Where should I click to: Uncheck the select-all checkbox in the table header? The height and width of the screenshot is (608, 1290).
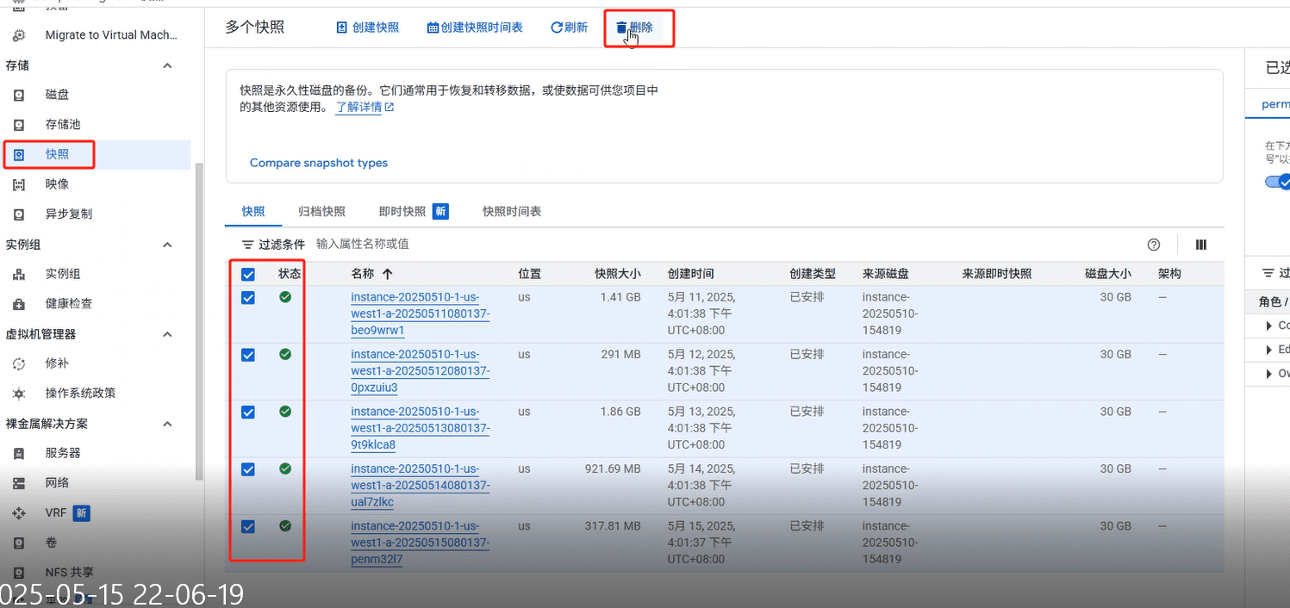pyautogui.click(x=248, y=275)
